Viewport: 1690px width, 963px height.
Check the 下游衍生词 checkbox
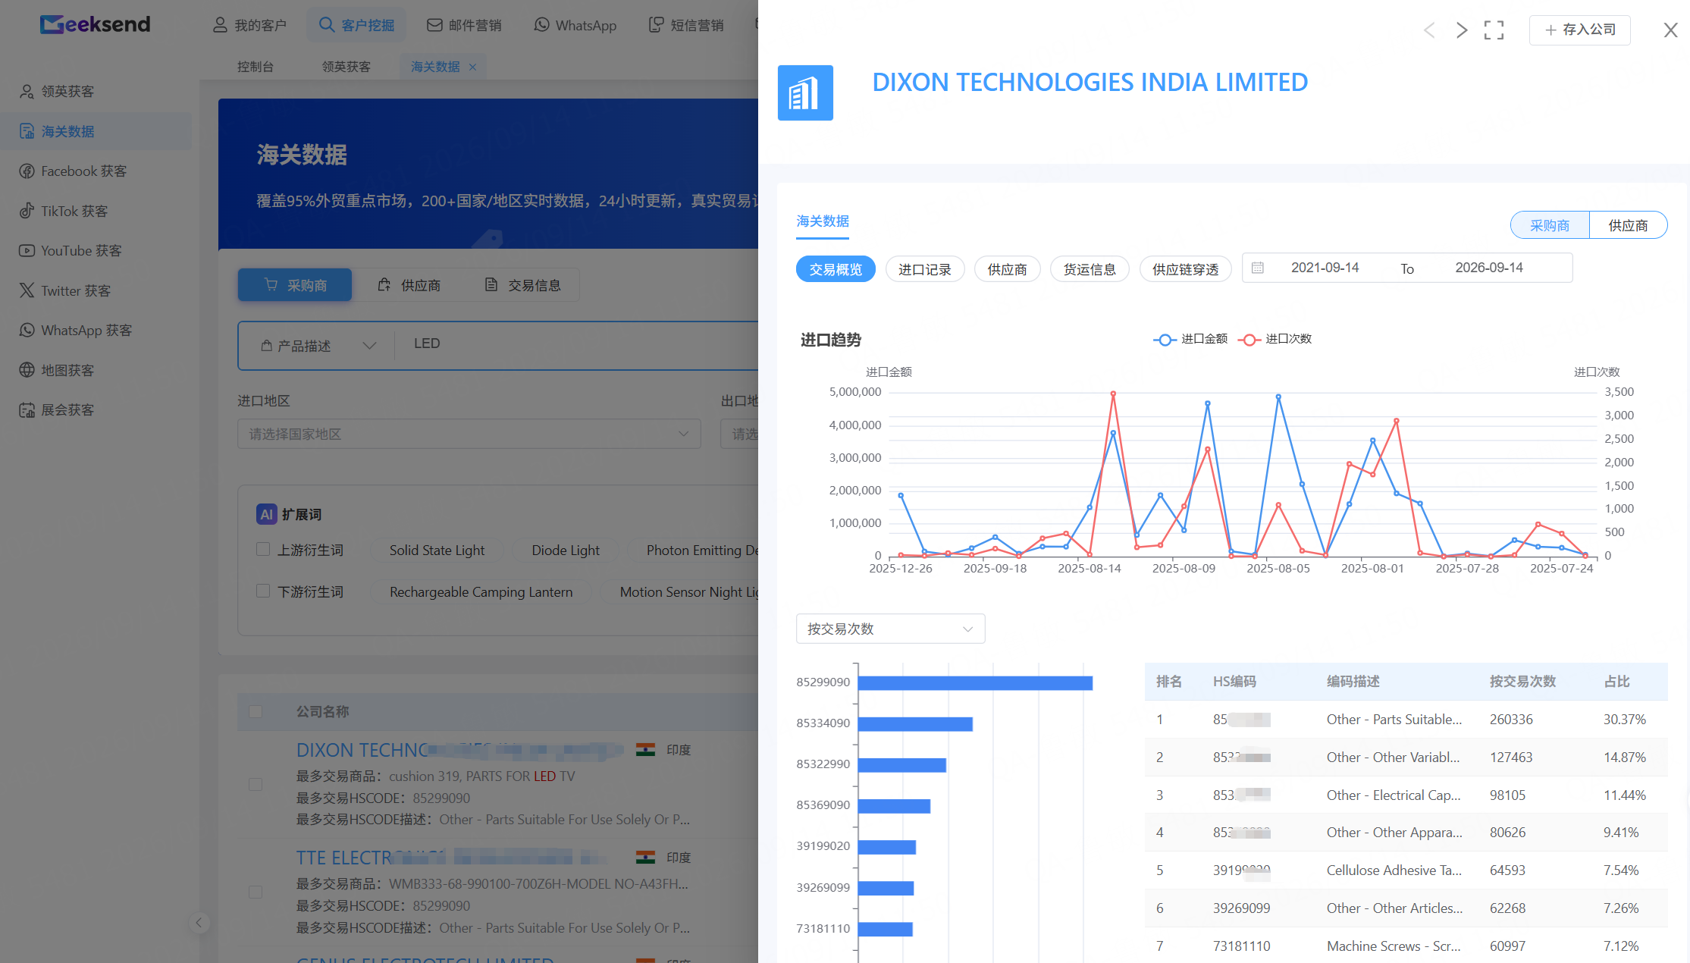[263, 591]
